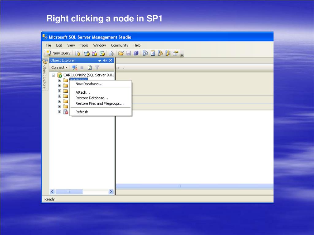The image size is (314, 235).
Task: Open the Edit menu
Action: pos(59,45)
